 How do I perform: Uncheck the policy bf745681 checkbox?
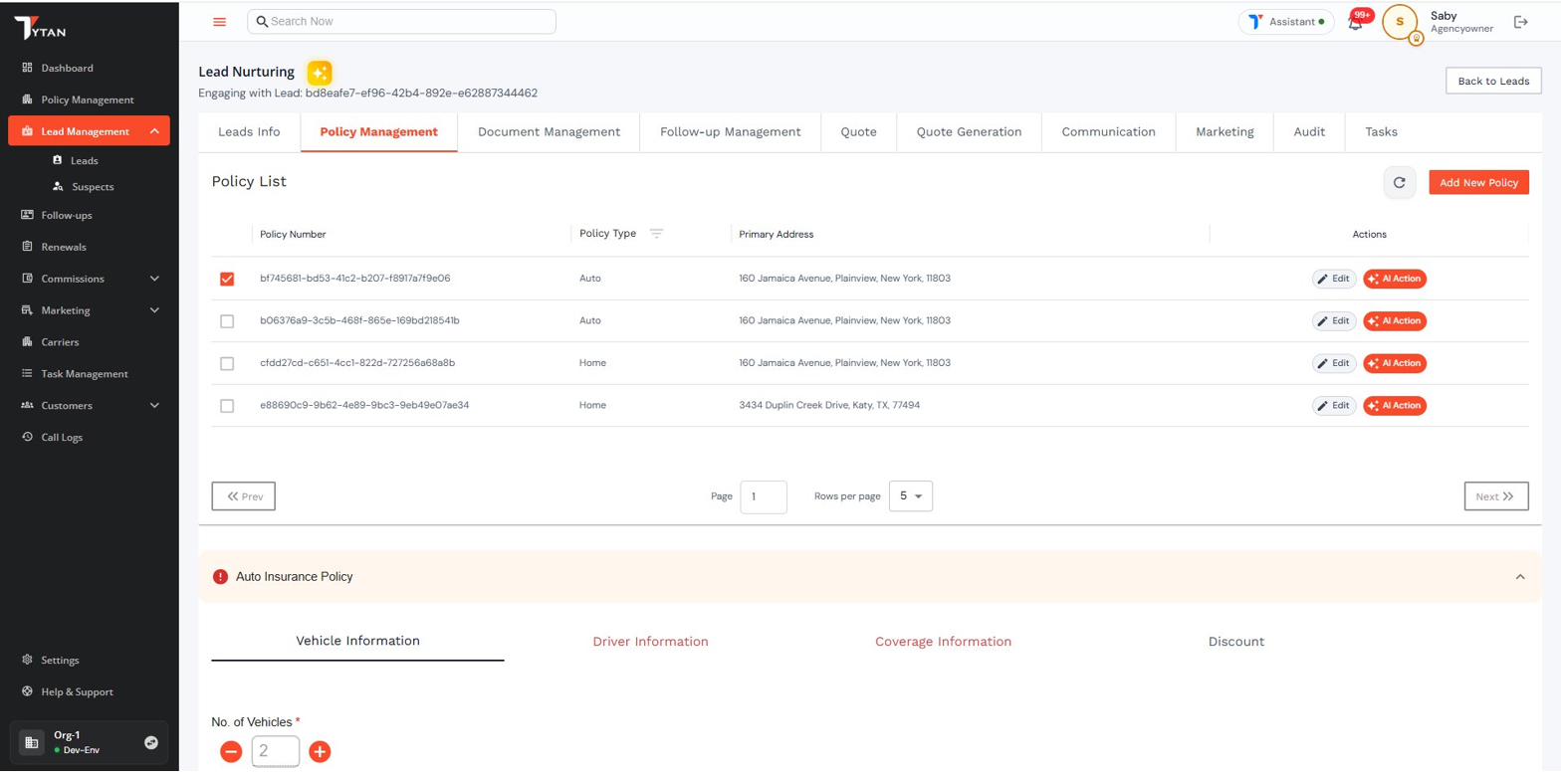[227, 279]
